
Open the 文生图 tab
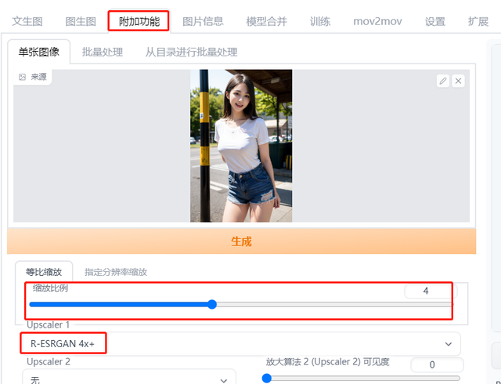(x=27, y=21)
